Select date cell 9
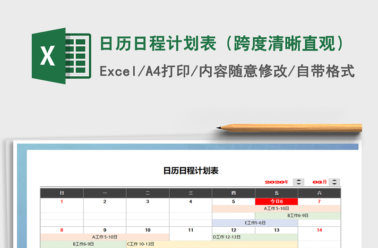This screenshot has width=378, height=248. (104, 230)
